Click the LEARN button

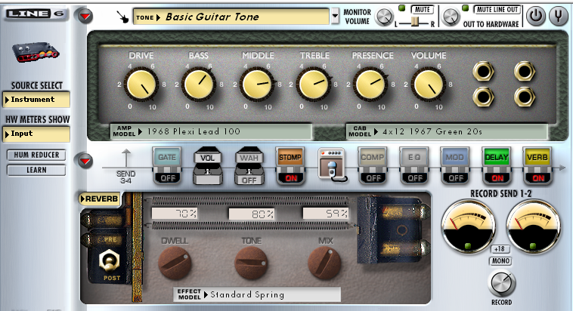point(36,170)
